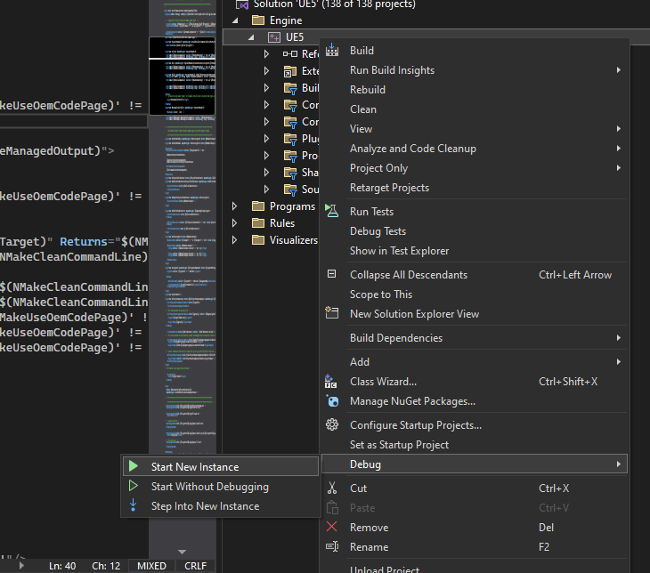The width and height of the screenshot is (650, 573).
Task: Click the Build icon in context menu
Action: 331,50
